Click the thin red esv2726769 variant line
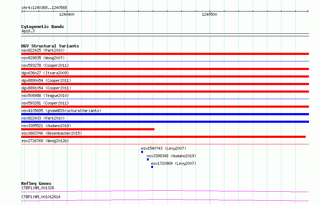This screenshot has height=205, width=319. pos(165,144)
